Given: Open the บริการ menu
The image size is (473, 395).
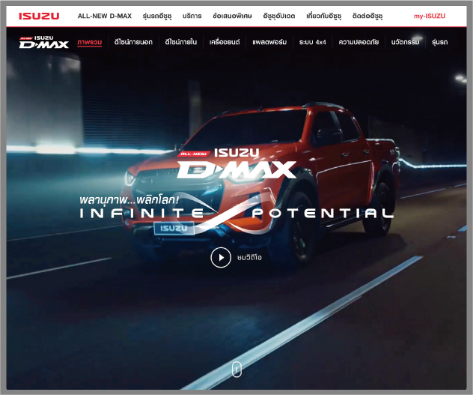Looking at the screenshot, I should (x=192, y=16).
